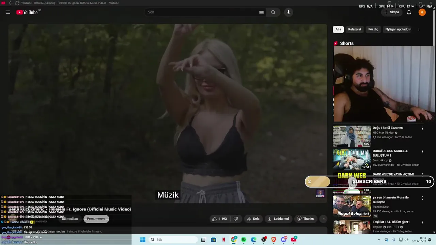Image resolution: width=436 pixels, height=245 pixels.
Task: Click the Shorts section heading
Action: [347, 43]
